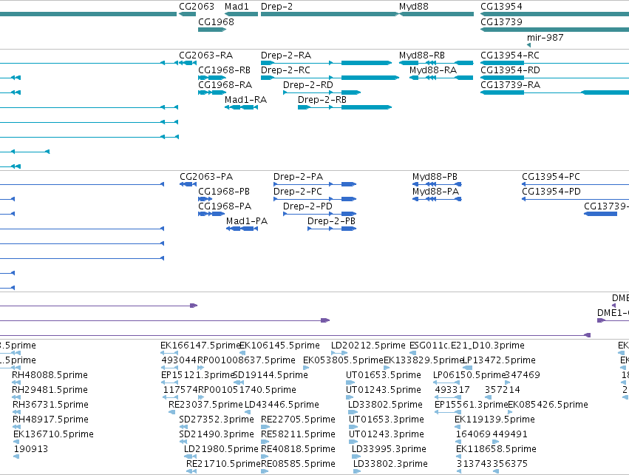This screenshot has width=629, height=475.
Task: Click the CG1968-RA transcript label
Action: [225, 85]
